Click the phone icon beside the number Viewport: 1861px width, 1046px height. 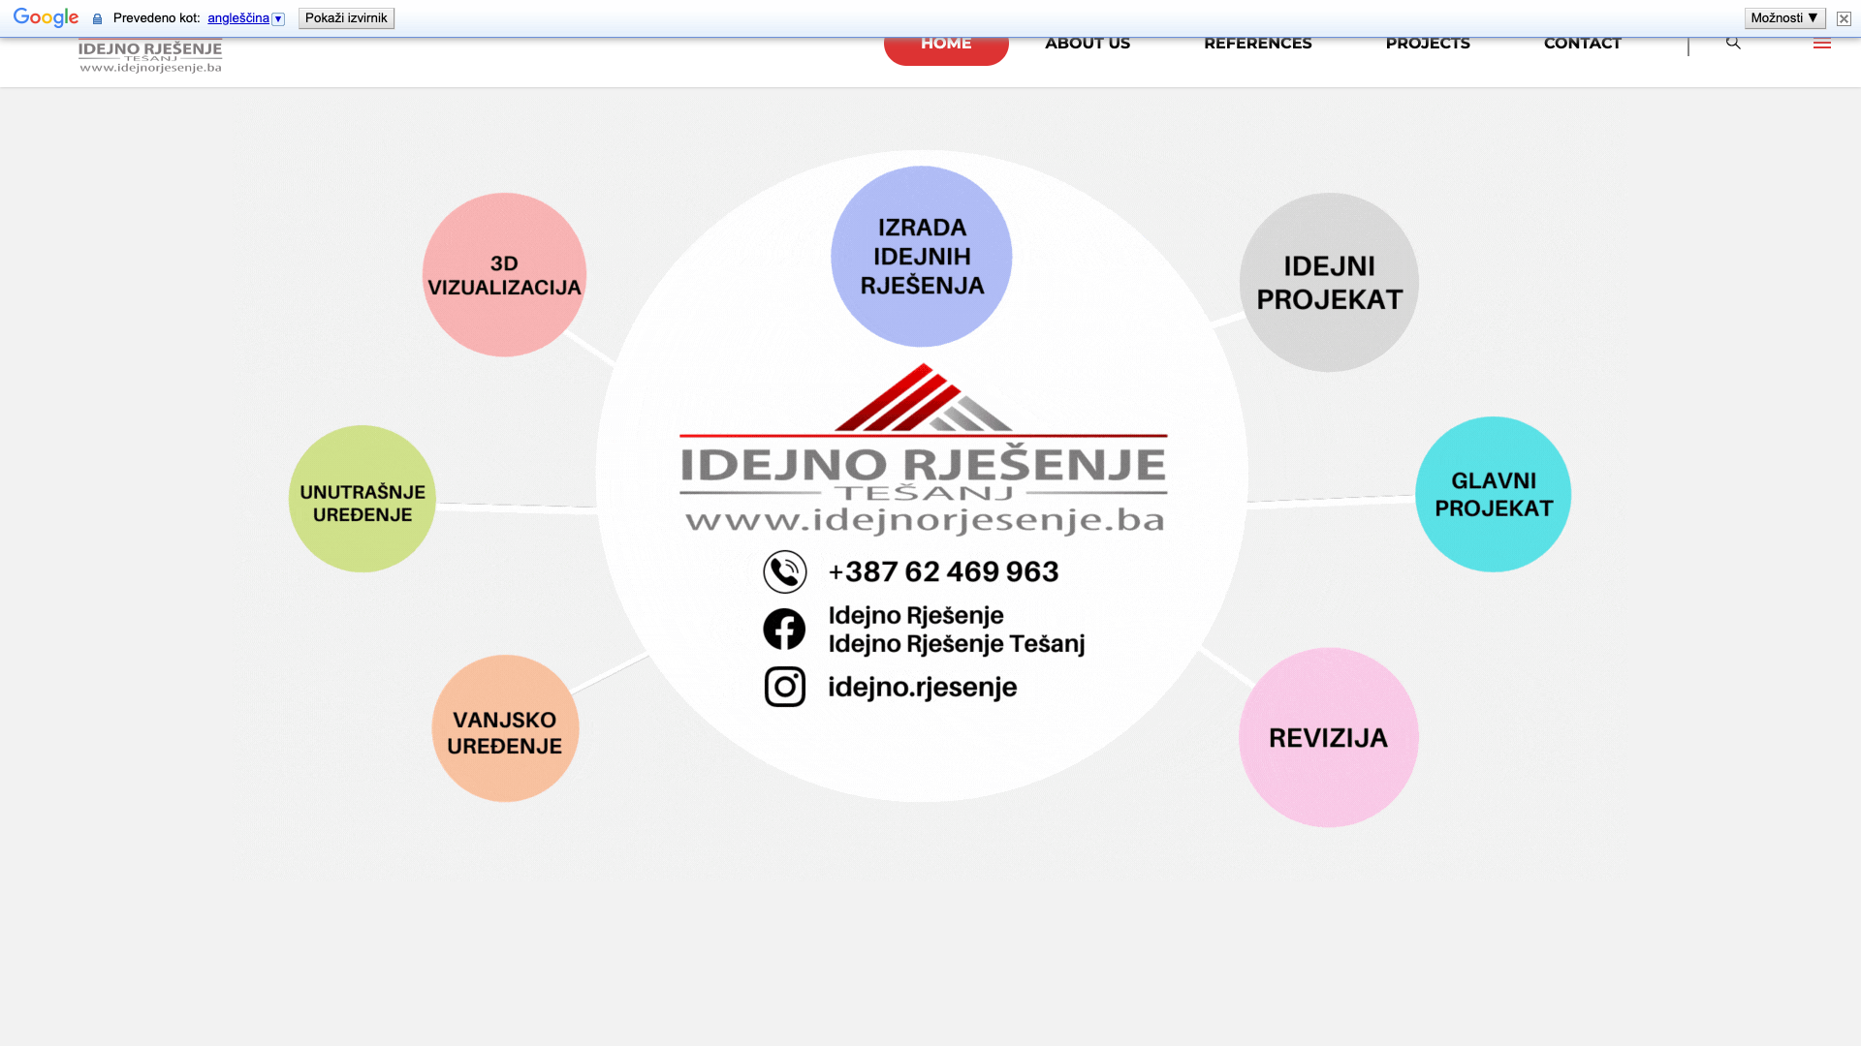(785, 571)
